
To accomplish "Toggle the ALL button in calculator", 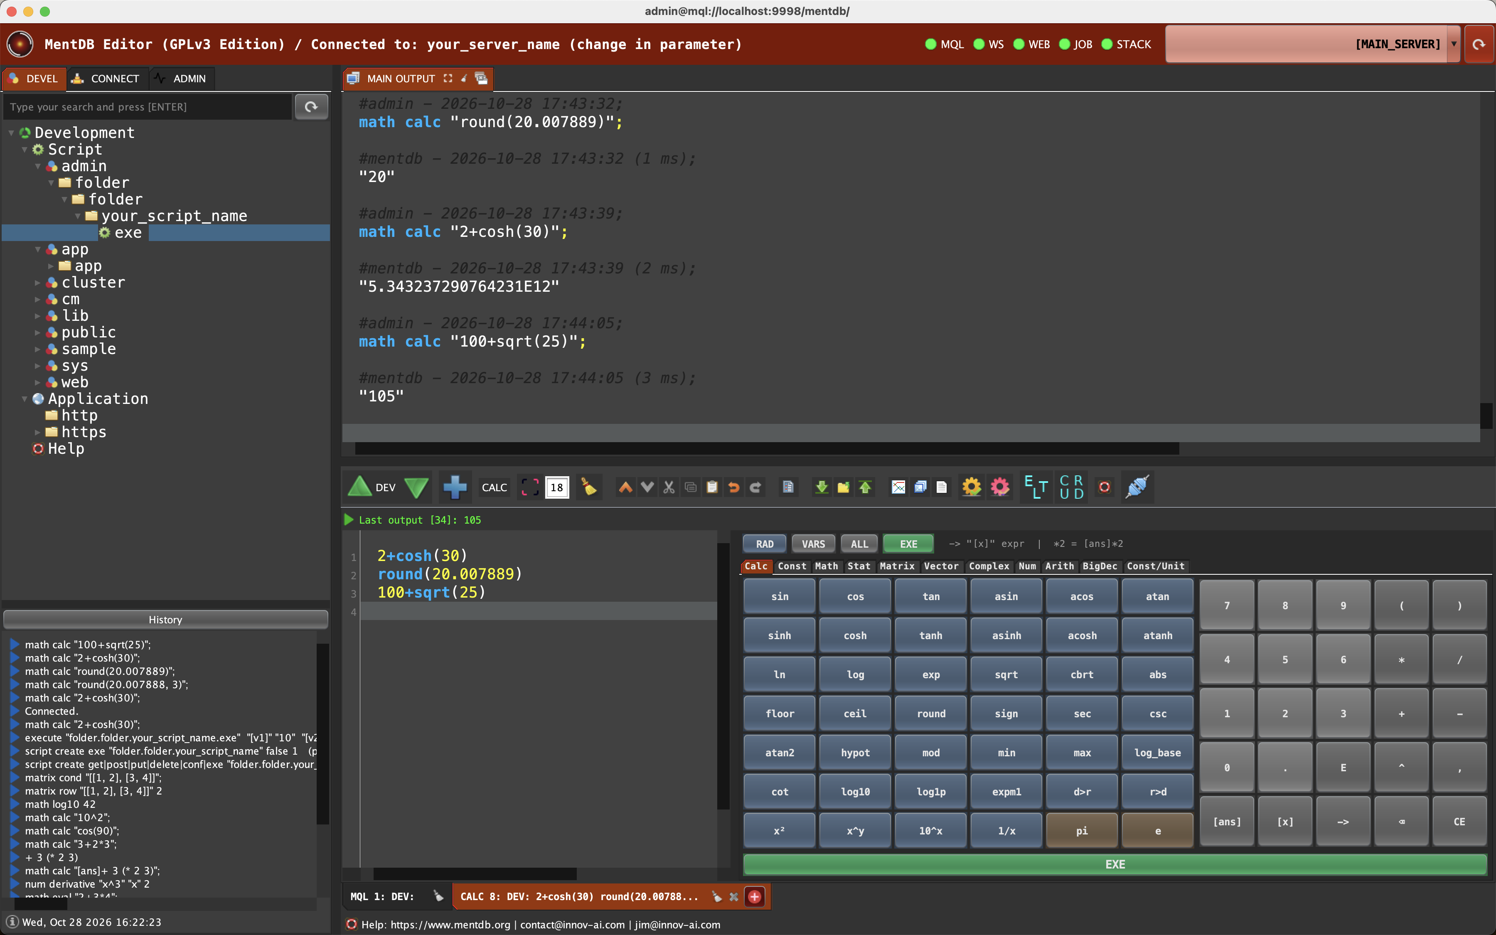I will tap(859, 544).
